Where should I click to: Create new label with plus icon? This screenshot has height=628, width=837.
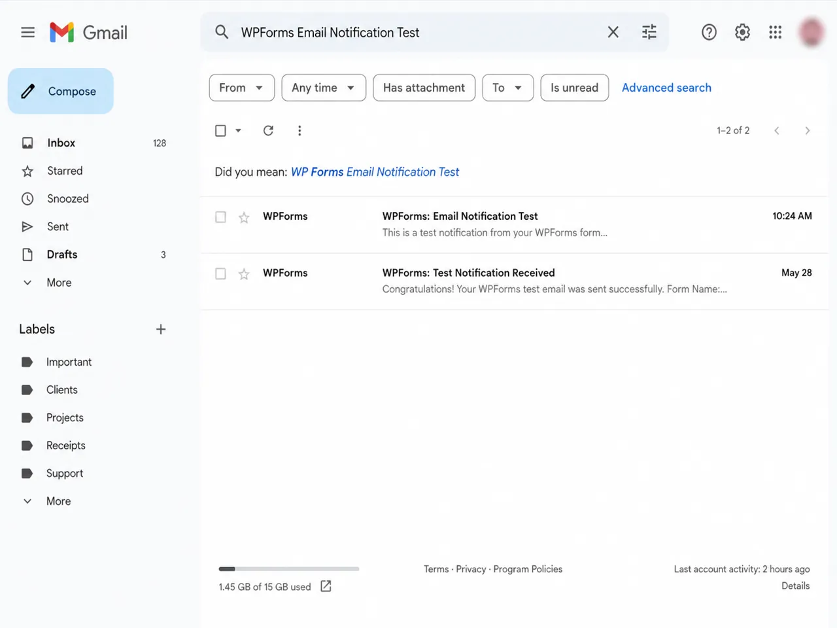click(161, 329)
